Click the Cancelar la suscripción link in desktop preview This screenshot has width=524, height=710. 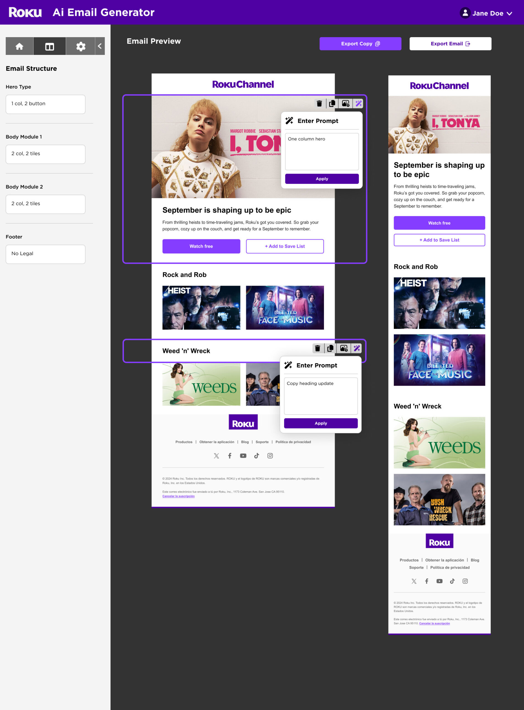(x=178, y=496)
